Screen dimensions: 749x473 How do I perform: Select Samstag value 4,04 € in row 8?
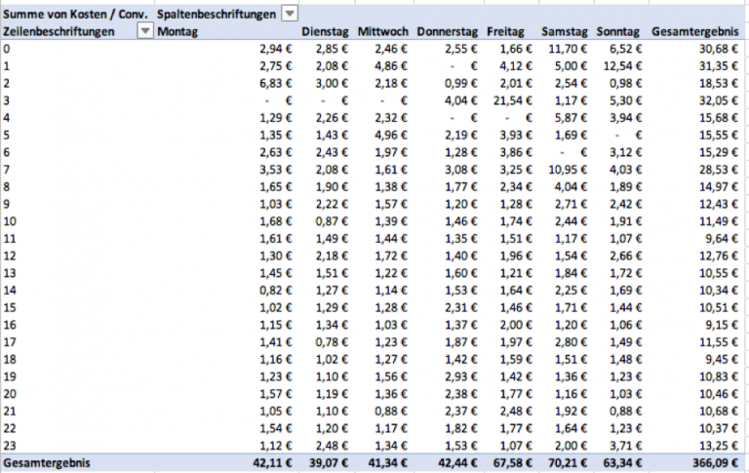point(571,187)
